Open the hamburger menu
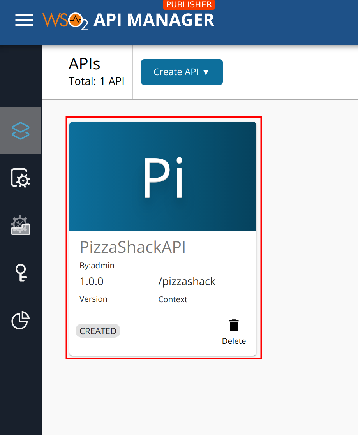The image size is (358, 435). [24, 20]
